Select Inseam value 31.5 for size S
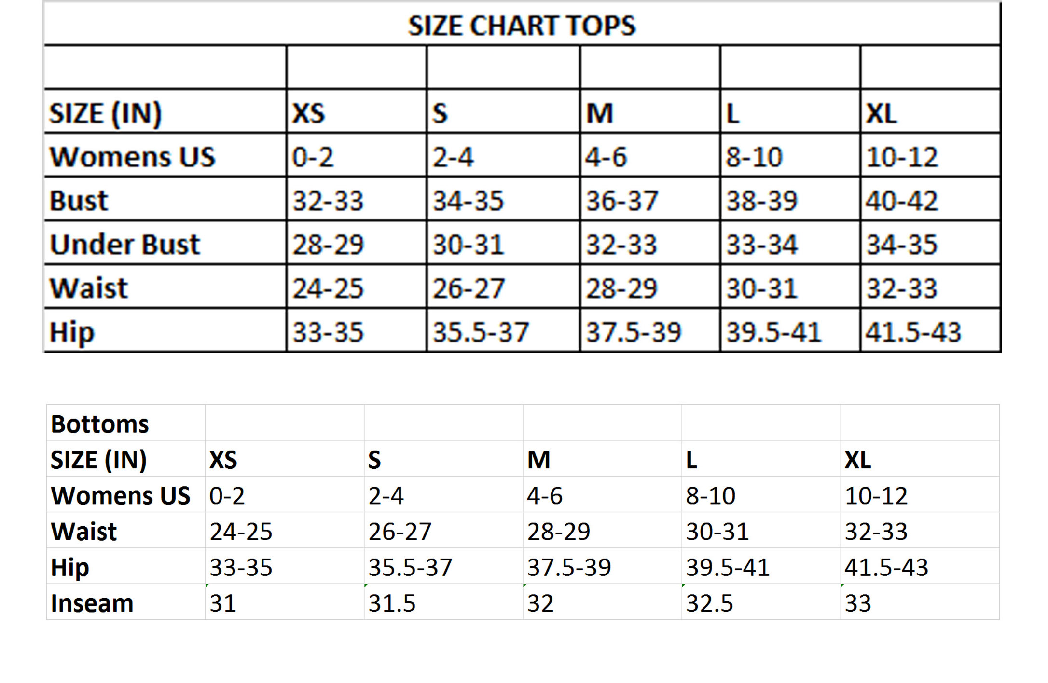Image resolution: width=1048 pixels, height=683 pixels. coord(392,603)
